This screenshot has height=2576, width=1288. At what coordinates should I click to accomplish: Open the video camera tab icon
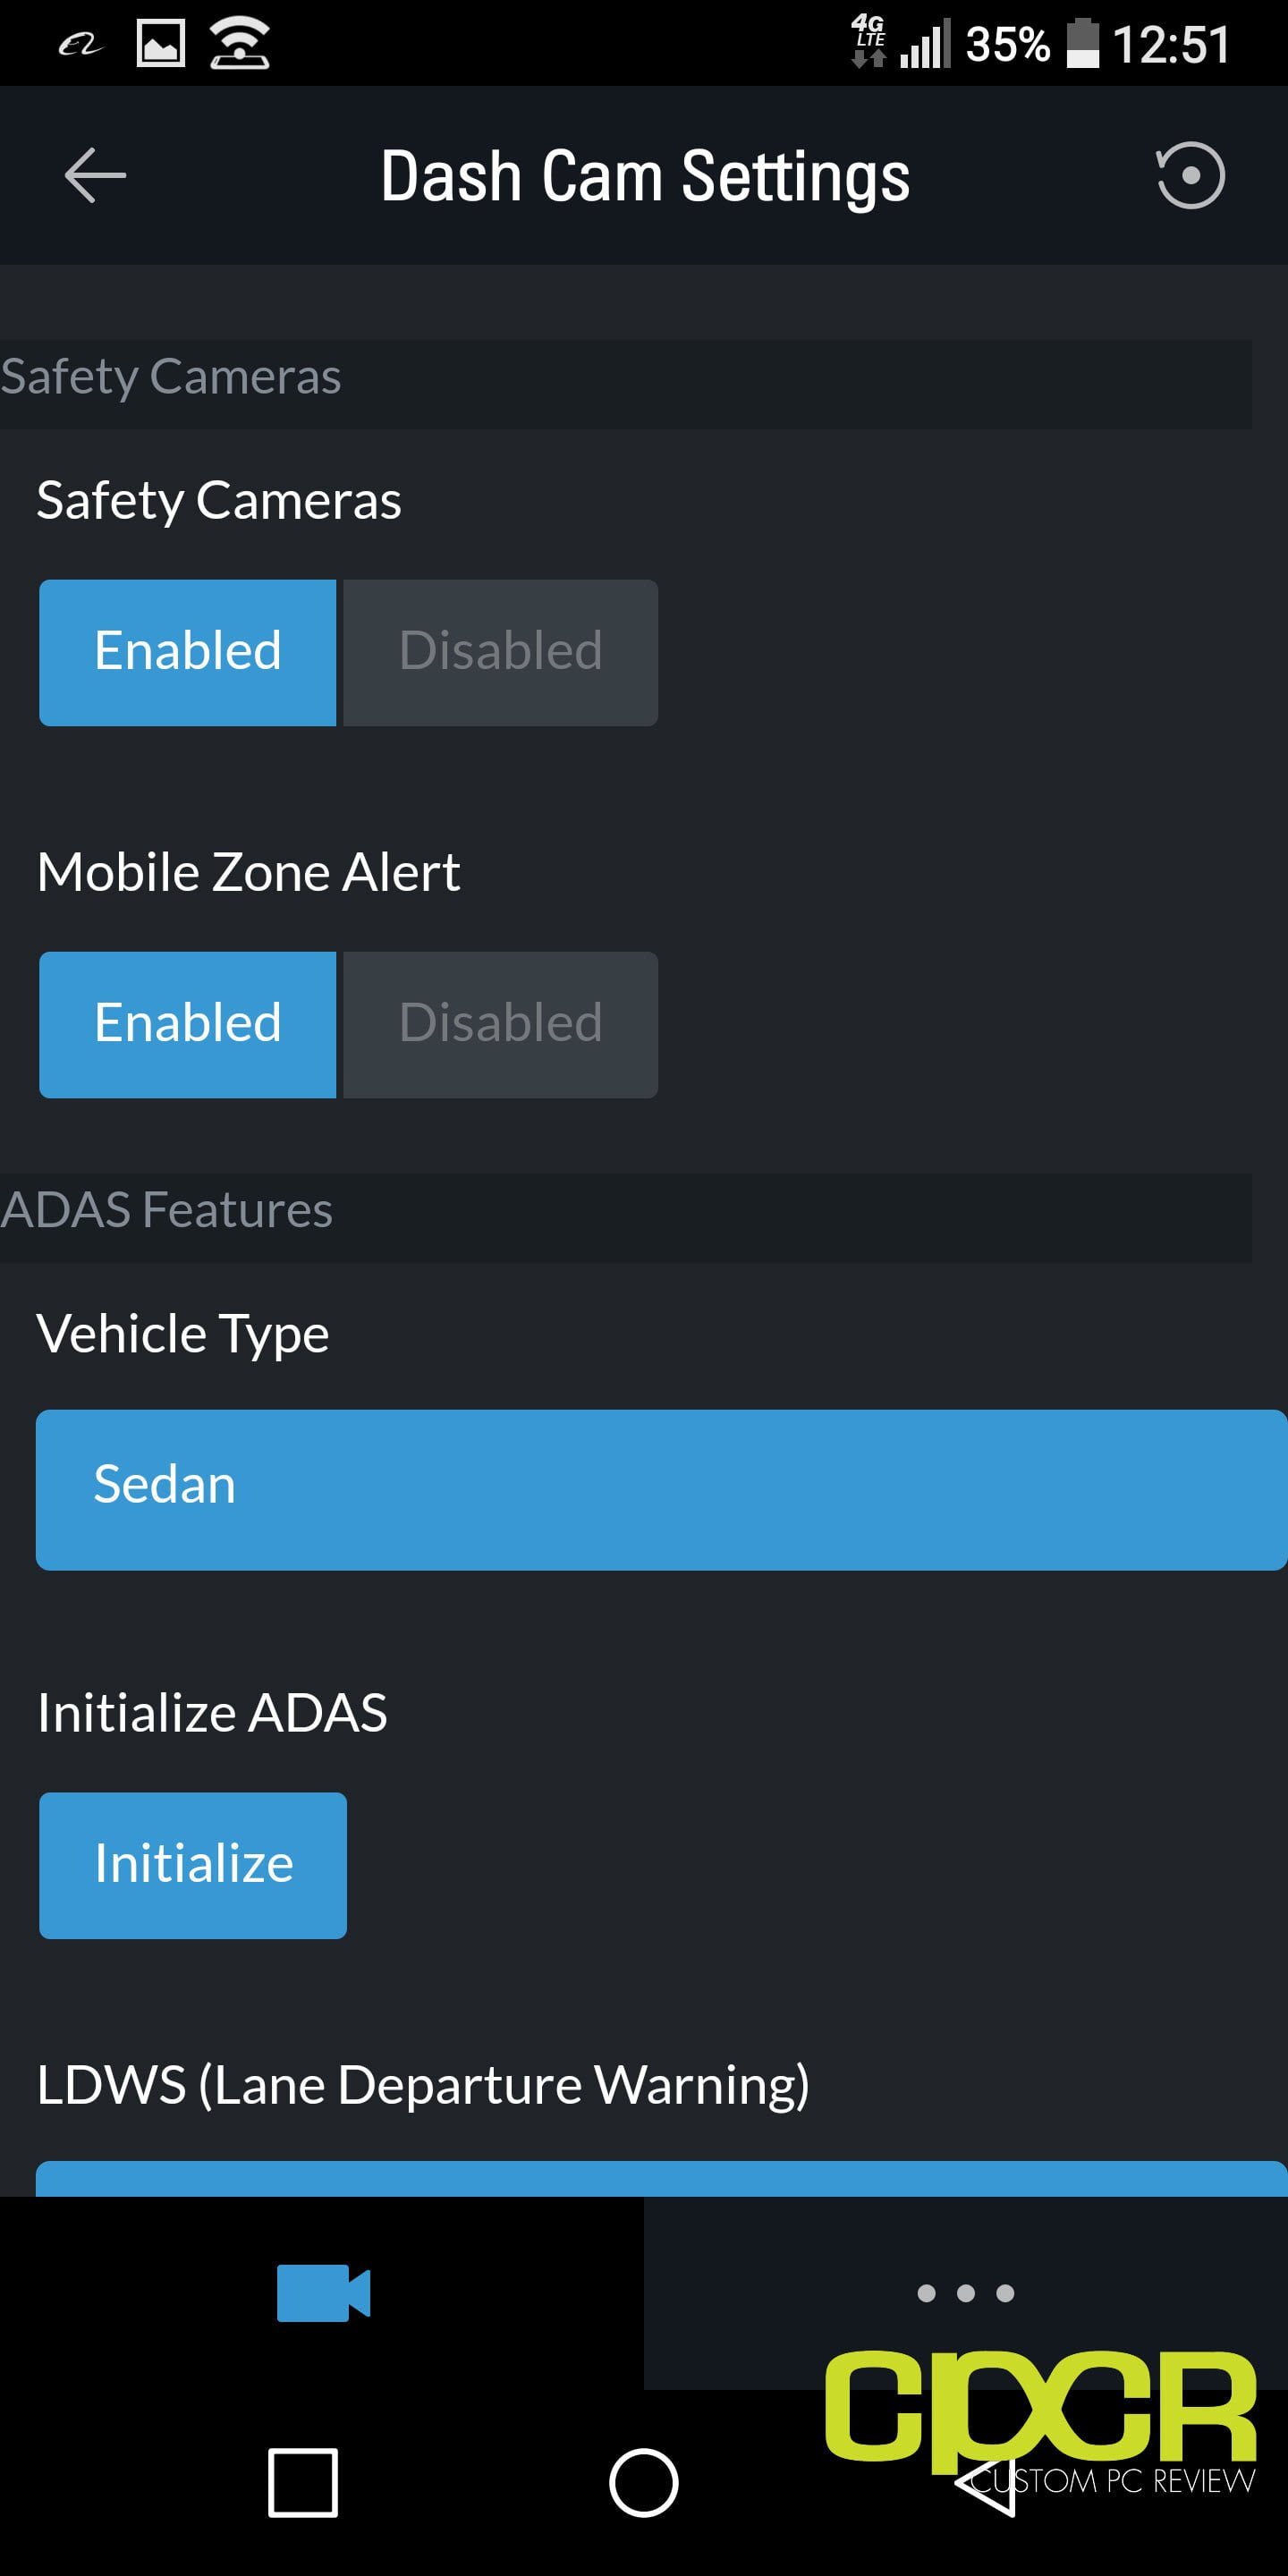tap(323, 2292)
